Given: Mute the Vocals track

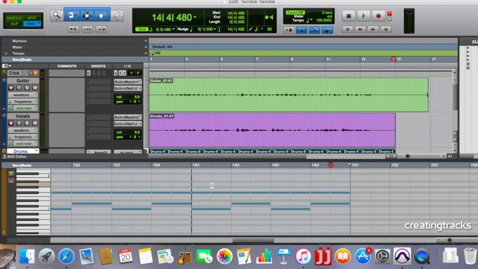Looking at the screenshot, I should coord(35,123).
